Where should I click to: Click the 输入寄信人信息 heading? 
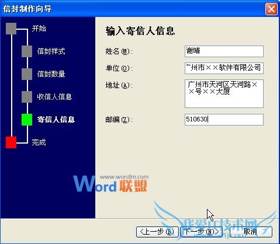point(140,31)
